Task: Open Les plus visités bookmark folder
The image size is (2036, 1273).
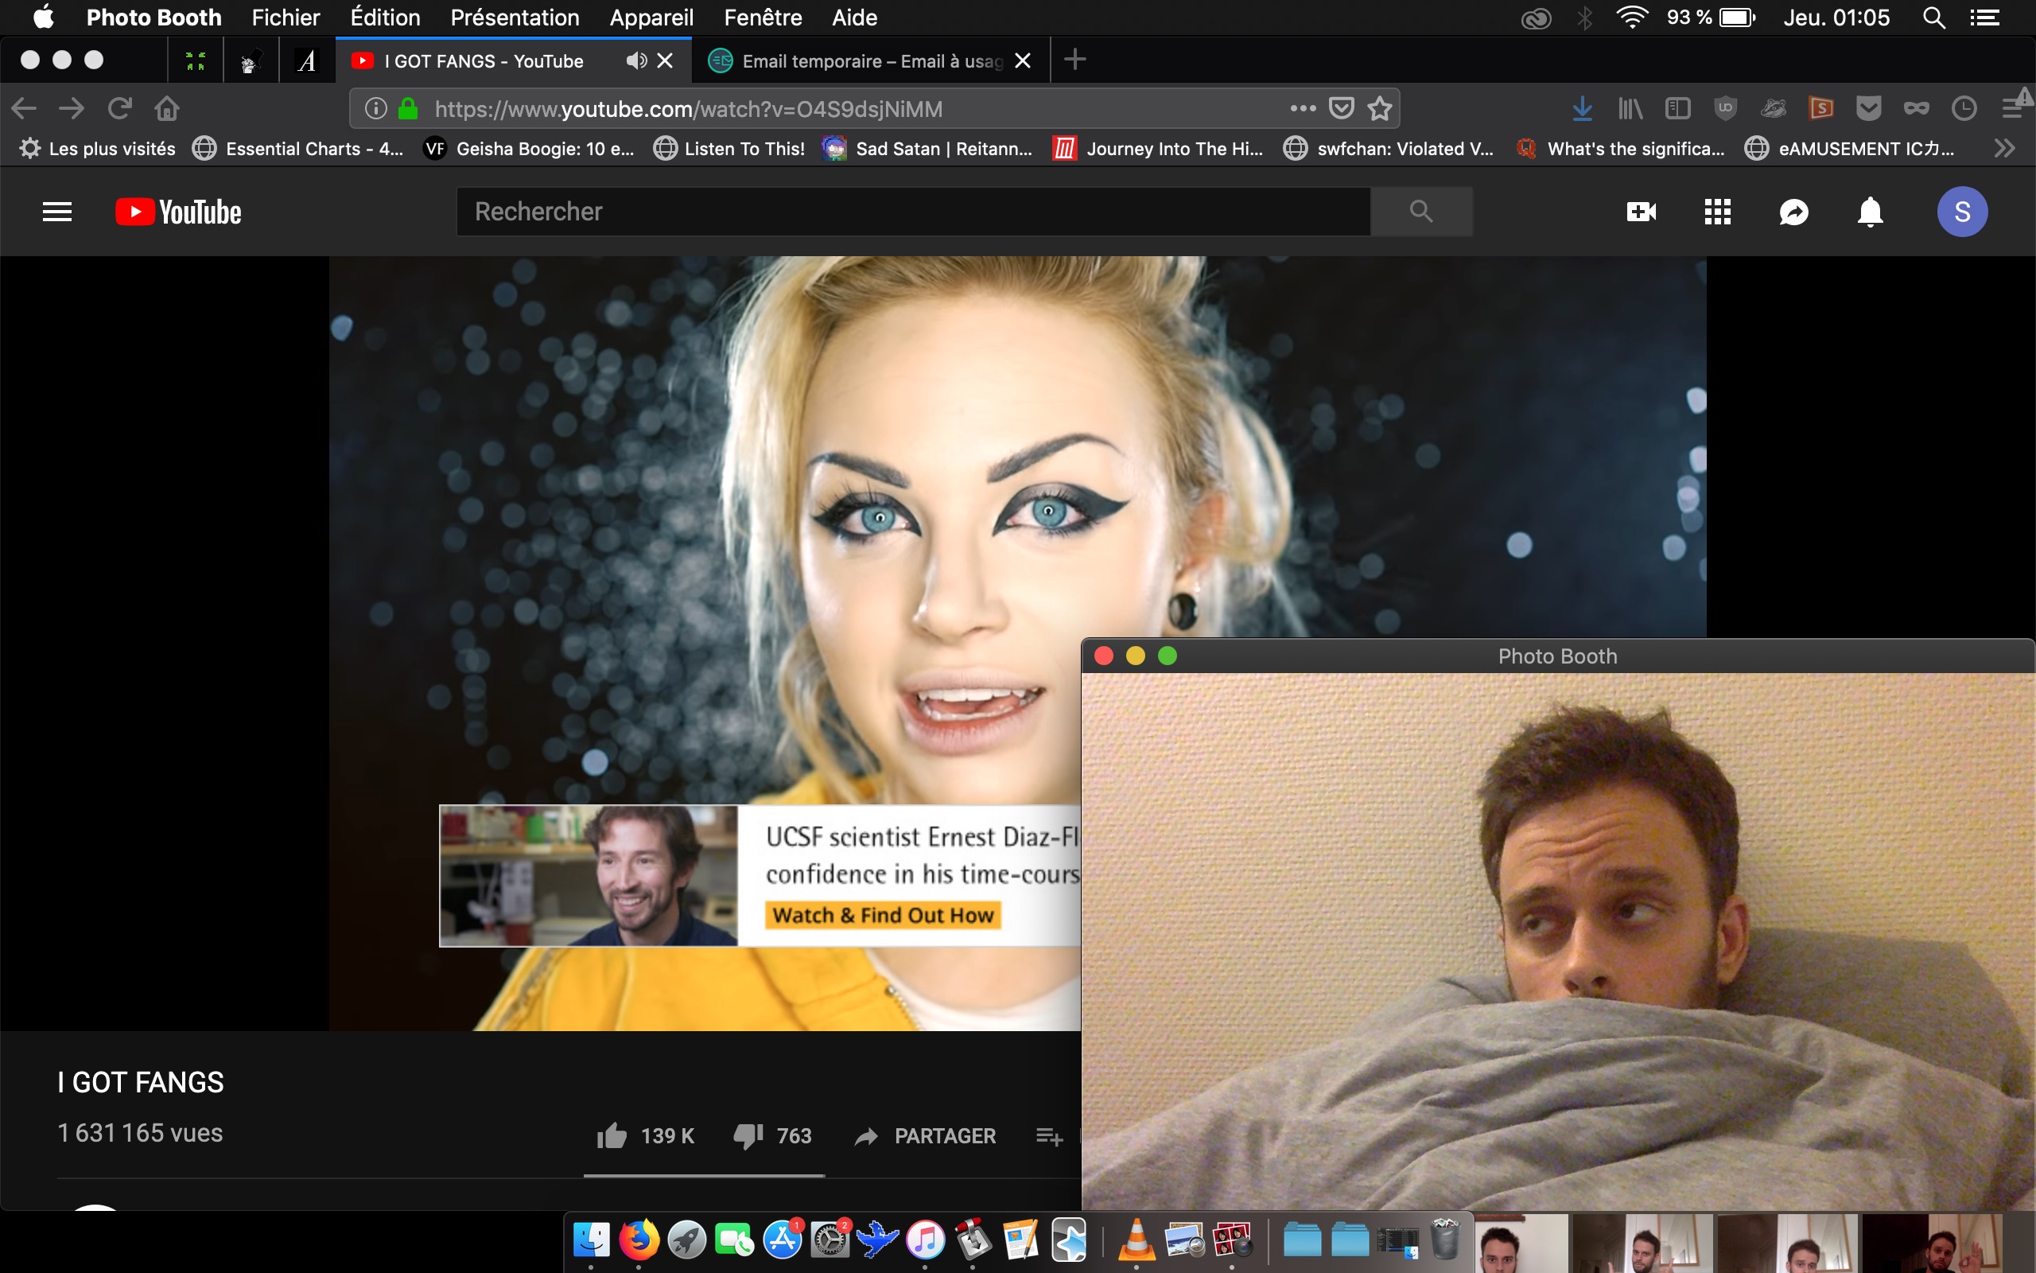Action: [98, 148]
